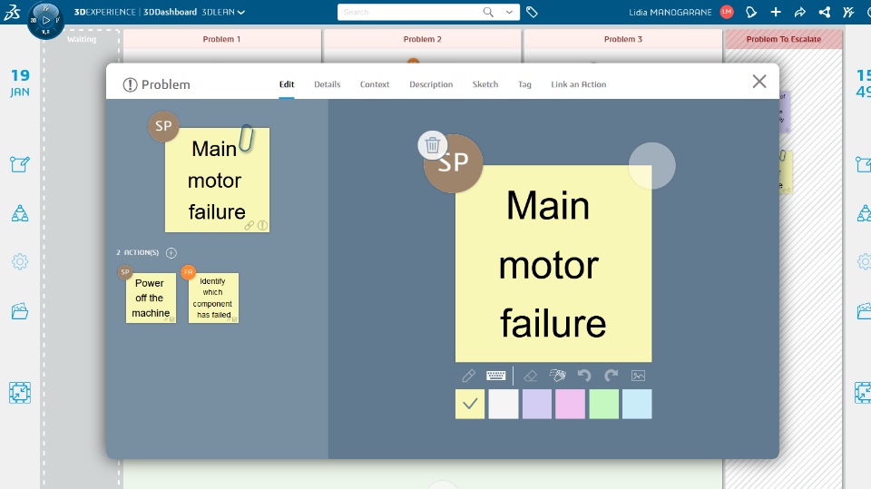This screenshot has height=489, width=871.
Task: Undo the last note edit
Action: [x=583, y=376]
